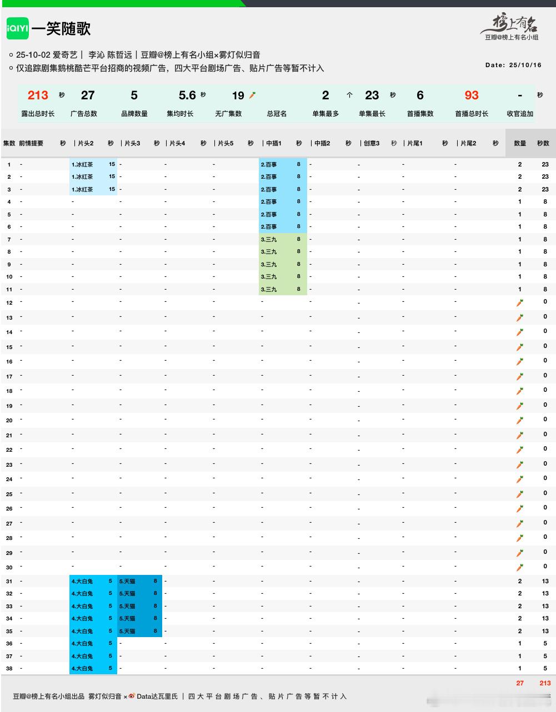The image size is (556, 712).
Task: Click the Weibo icon before Data达瓦里氏
Action: coord(132,696)
